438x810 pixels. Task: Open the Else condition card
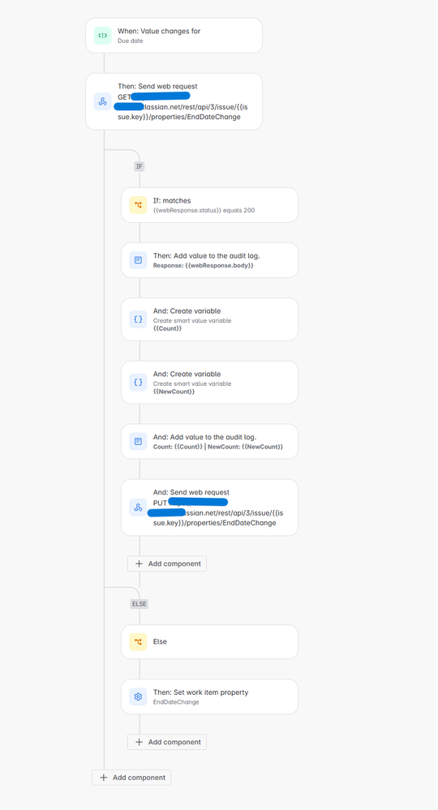click(x=210, y=641)
